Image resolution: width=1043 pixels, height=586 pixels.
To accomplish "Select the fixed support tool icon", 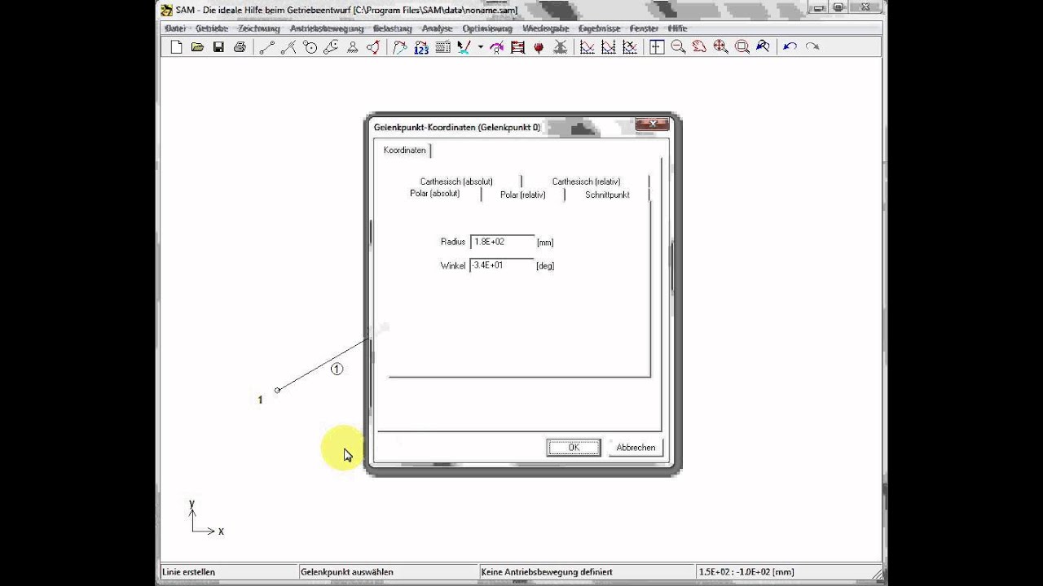I will [352, 47].
